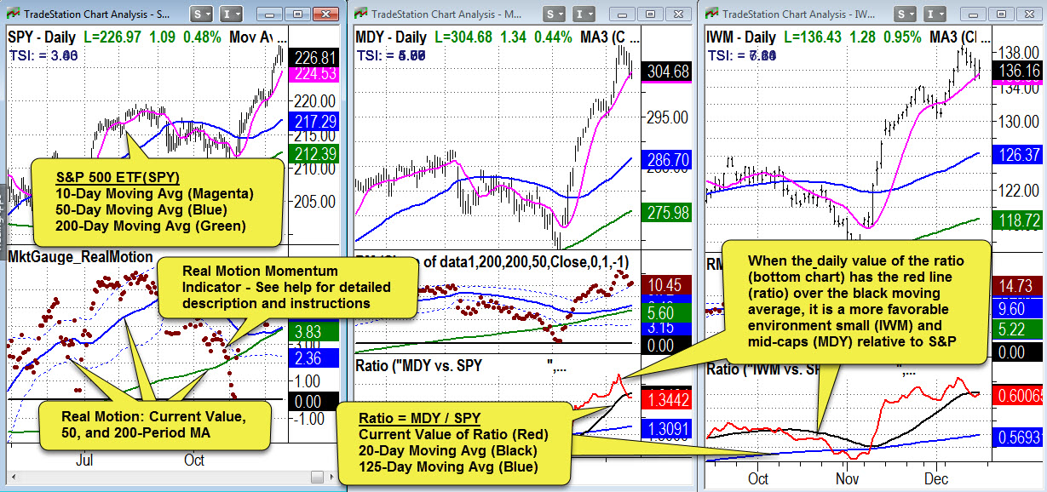
Task: Maximize the SPY chart window
Action: tap(298, 14)
